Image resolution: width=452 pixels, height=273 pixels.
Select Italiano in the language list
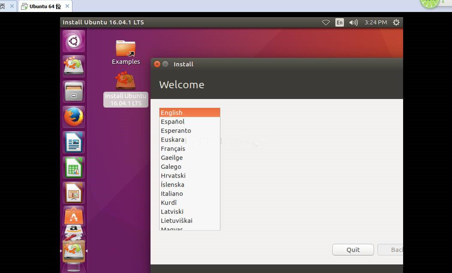tap(172, 194)
